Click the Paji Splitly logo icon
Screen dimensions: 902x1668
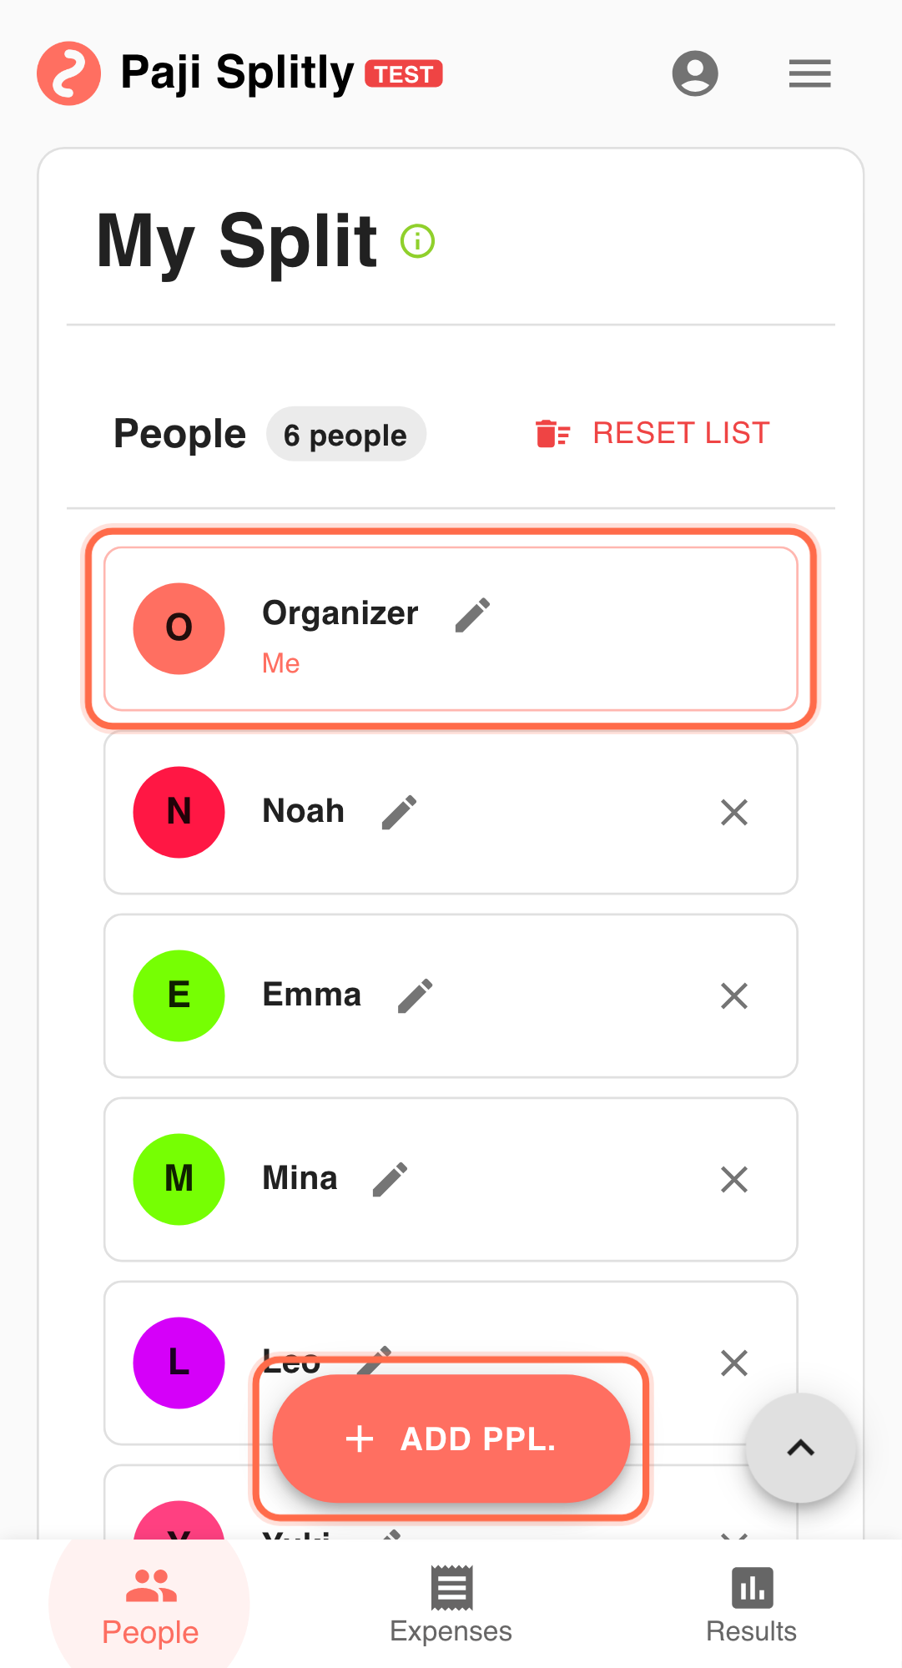(69, 73)
